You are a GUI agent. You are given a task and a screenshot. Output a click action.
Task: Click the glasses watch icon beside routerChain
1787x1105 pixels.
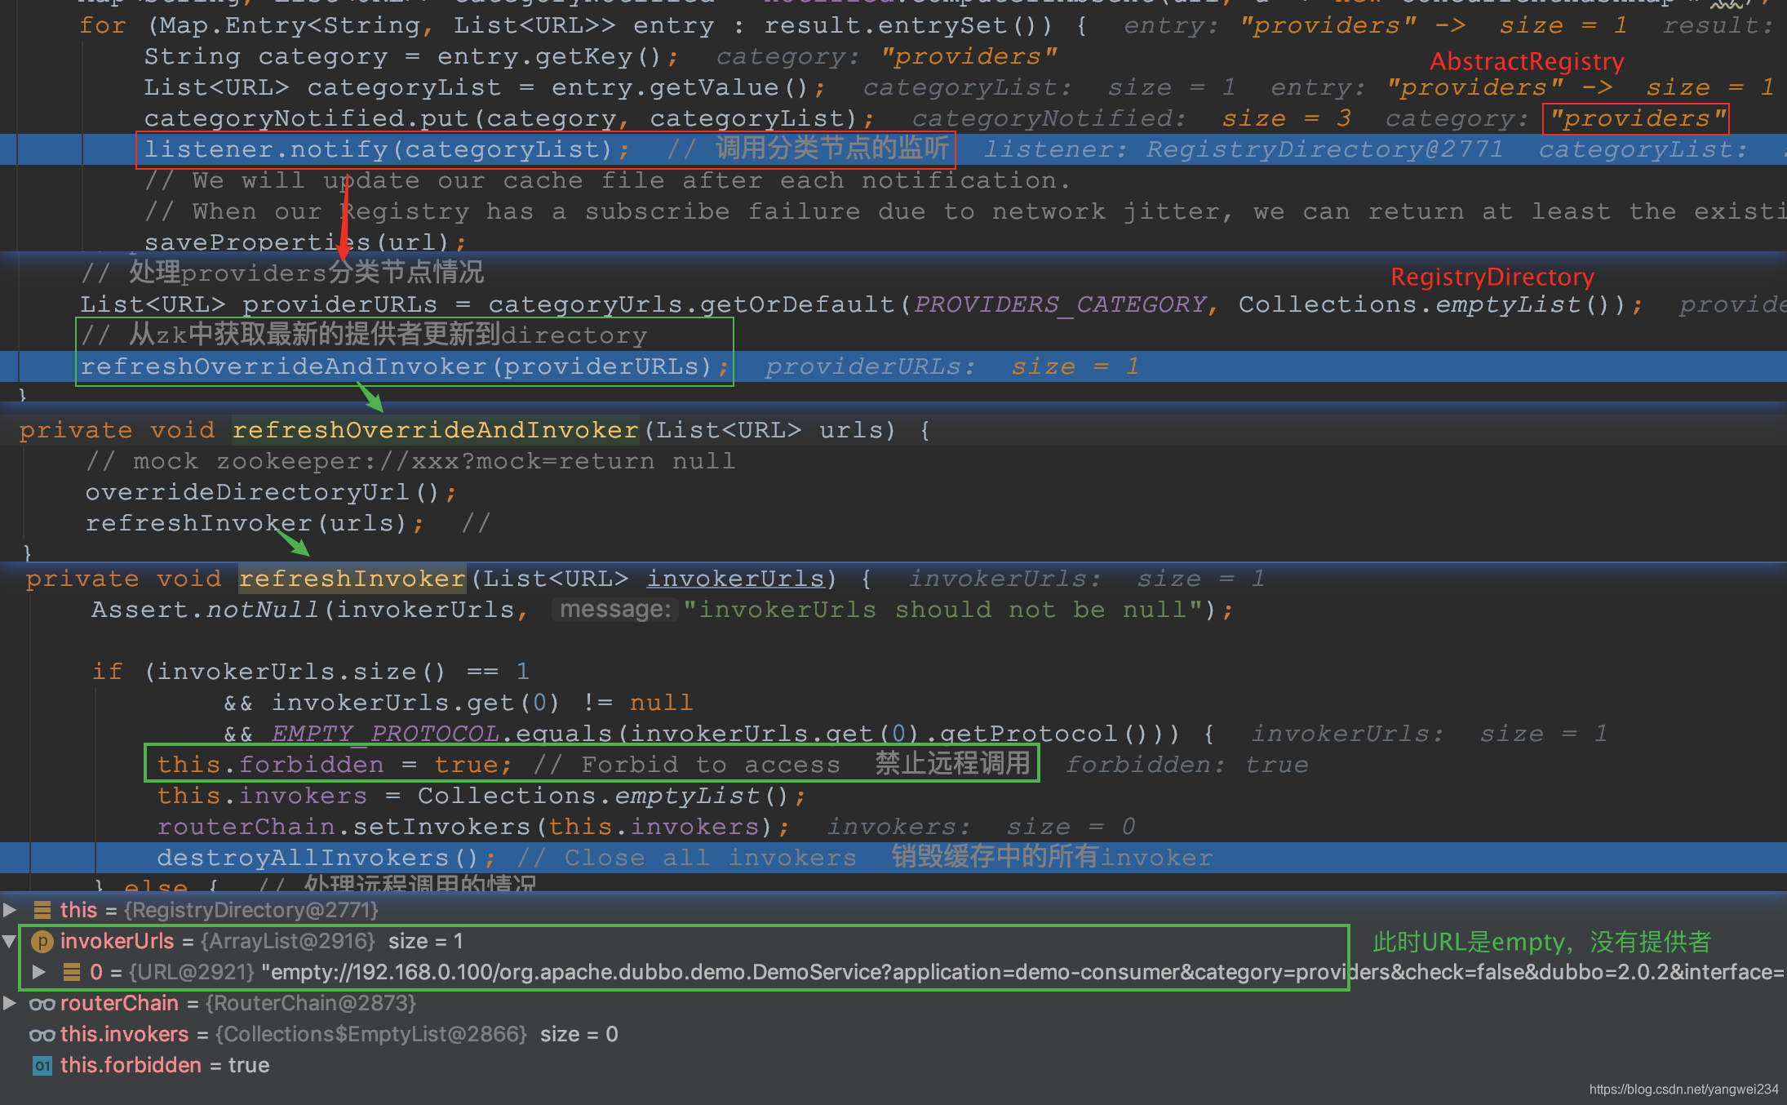(42, 1004)
